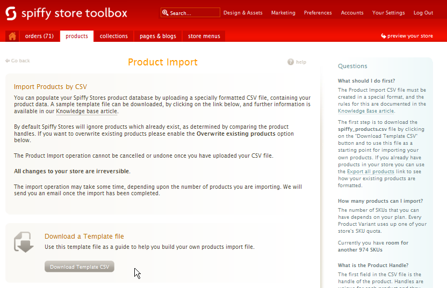The width and height of the screenshot is (447, 288).
Task: Select the products tab
Action: [77, 36]
